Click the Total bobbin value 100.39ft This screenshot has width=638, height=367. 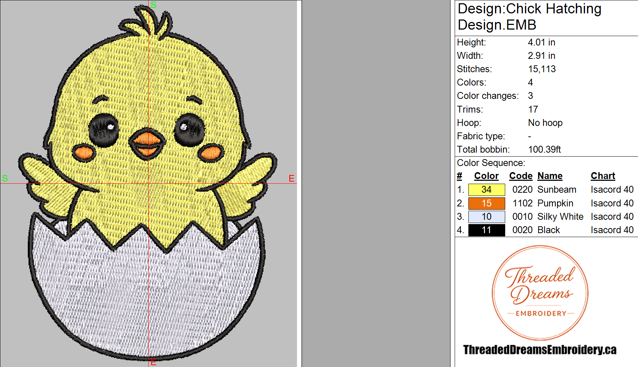(x=545, y=149)
